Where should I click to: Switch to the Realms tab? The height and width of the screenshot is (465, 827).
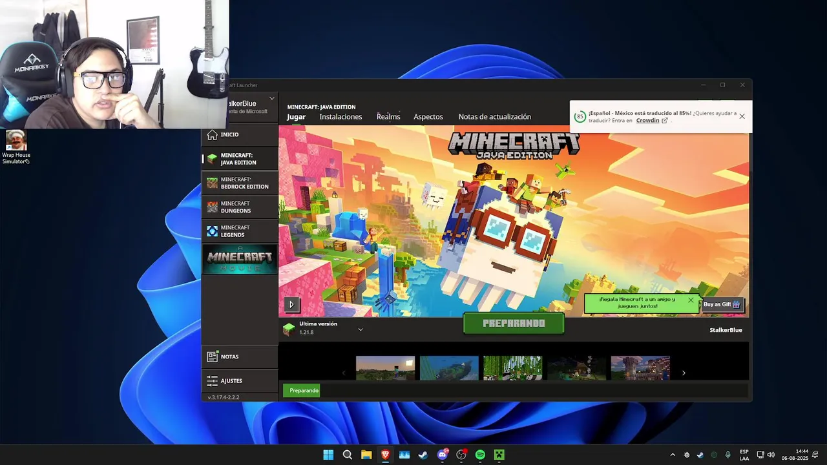pyautogui.click(x=388, y=117)
